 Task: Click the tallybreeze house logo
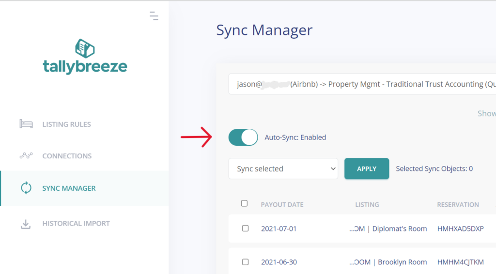click(x=85, y=49)
